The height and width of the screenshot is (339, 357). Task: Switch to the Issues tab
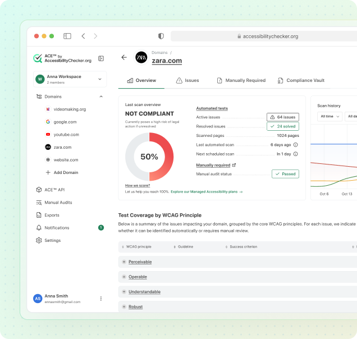pos(187,80)
